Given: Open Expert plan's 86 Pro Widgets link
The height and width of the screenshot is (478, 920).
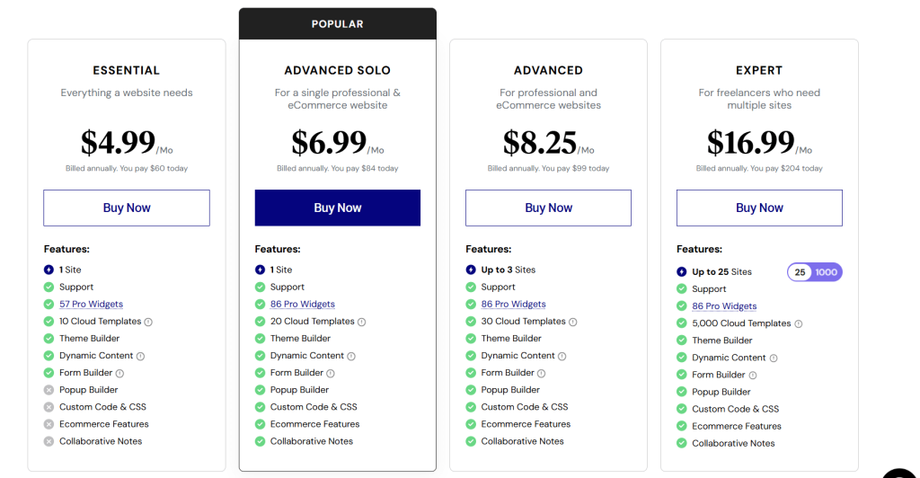Looking at the screenshot, I should tap(724, 306).
